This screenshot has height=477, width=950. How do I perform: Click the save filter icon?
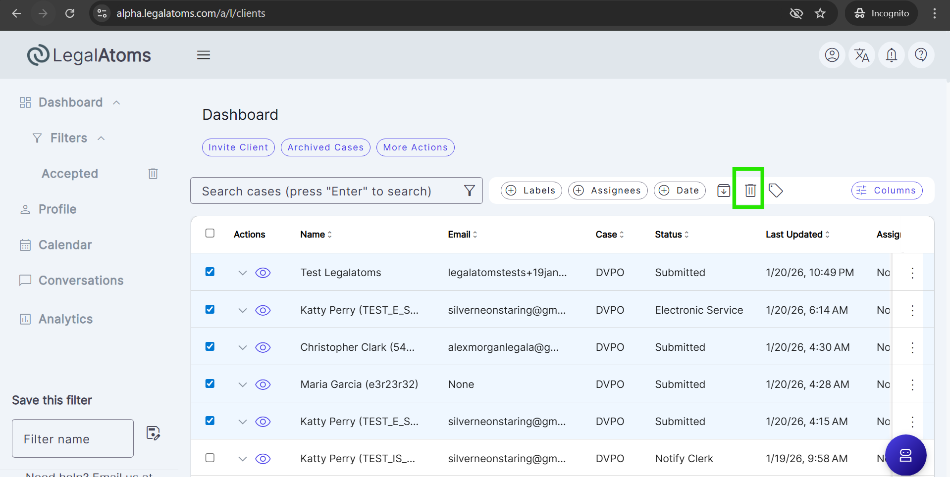pyautogui.click(x=153, y=433)
